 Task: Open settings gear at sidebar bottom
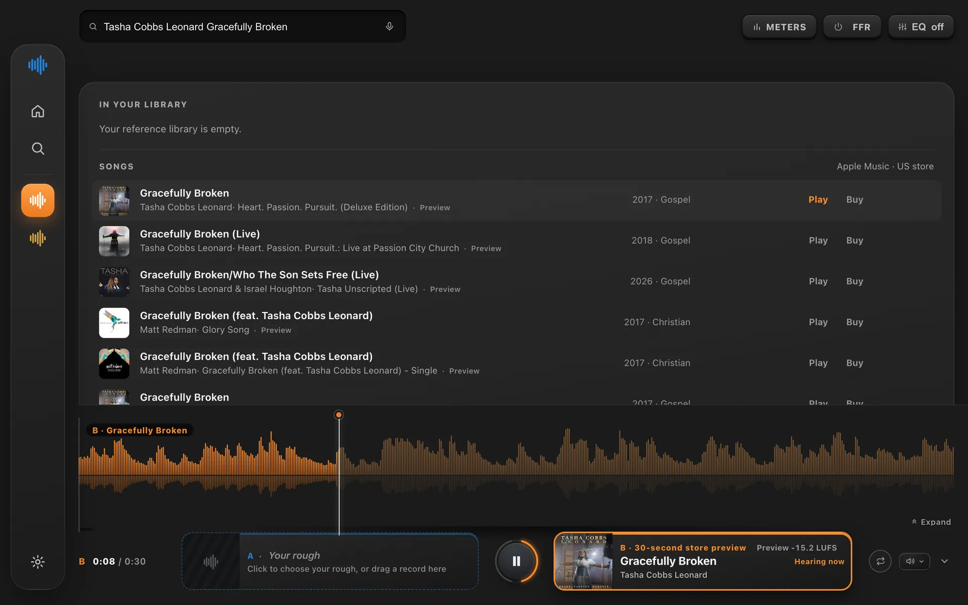(x=38, y=562)
